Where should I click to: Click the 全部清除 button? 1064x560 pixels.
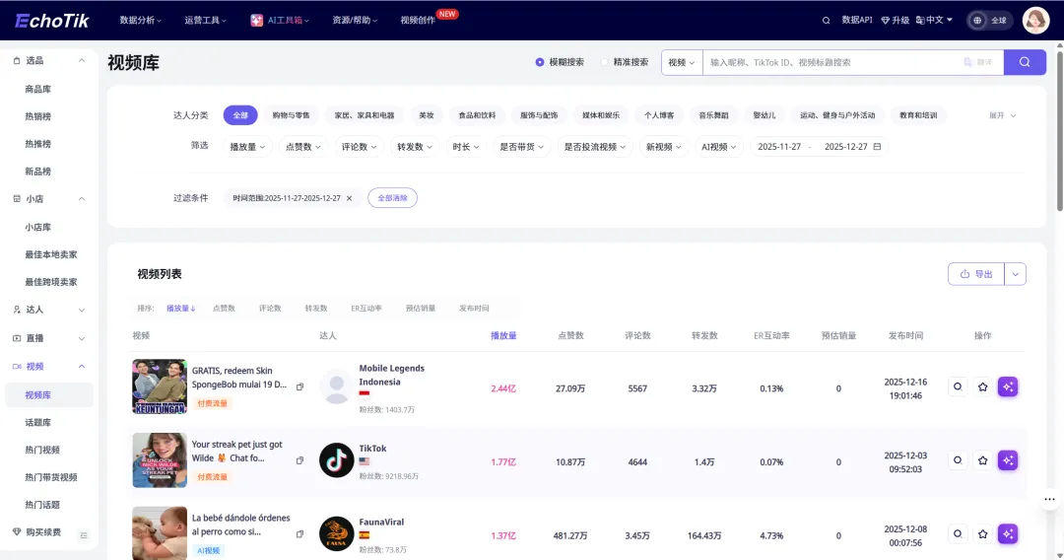(x=392, y=198)
